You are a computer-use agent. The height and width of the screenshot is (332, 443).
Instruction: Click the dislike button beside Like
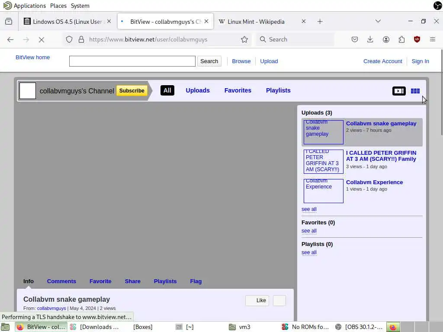point(279,300)
